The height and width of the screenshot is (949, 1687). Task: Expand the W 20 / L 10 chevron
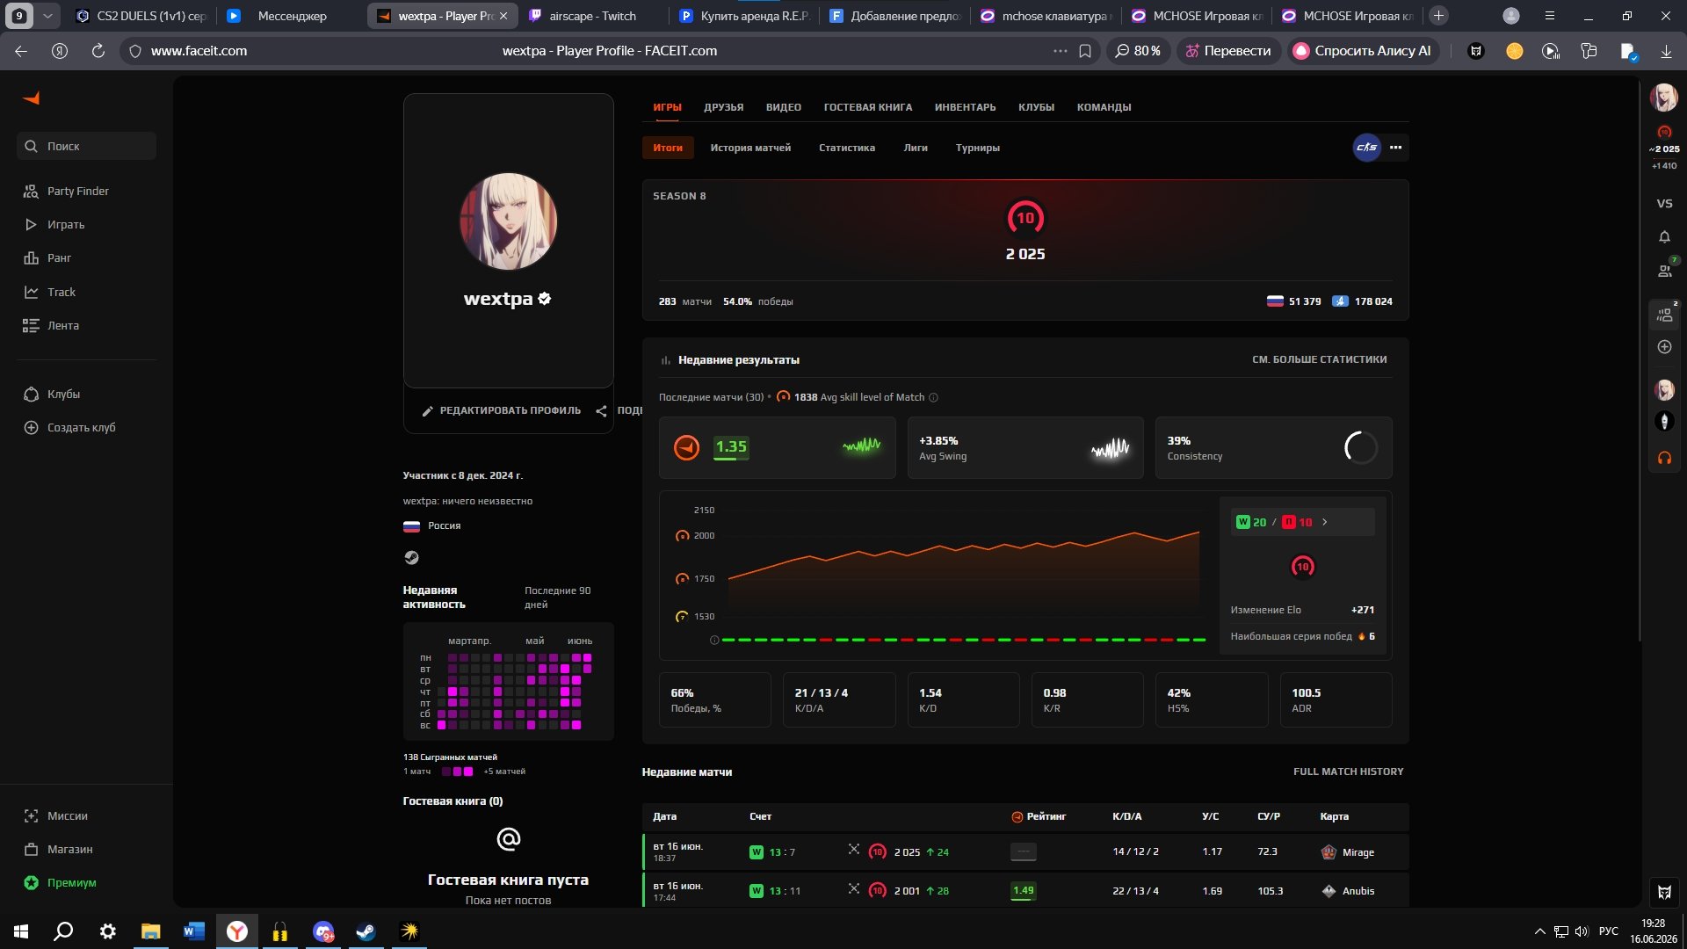click(x=1325, y=522)
